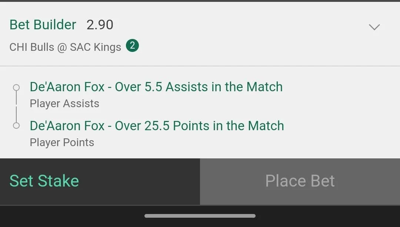Image resolution: width=400 pixels, height=227 pixels.
Task: Select De'Aaron Fox Over 25.5 Points selection
Action: click(157, 126)
